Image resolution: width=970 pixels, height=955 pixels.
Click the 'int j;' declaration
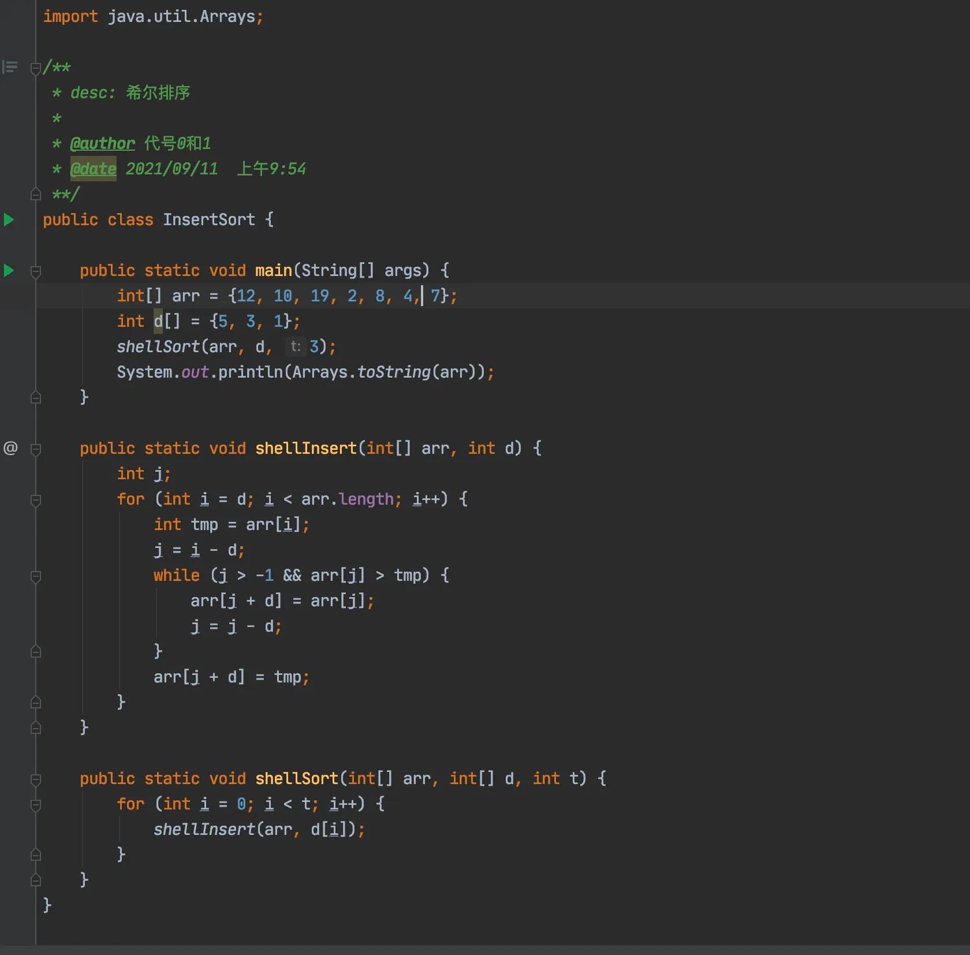[x=144, y=473]
